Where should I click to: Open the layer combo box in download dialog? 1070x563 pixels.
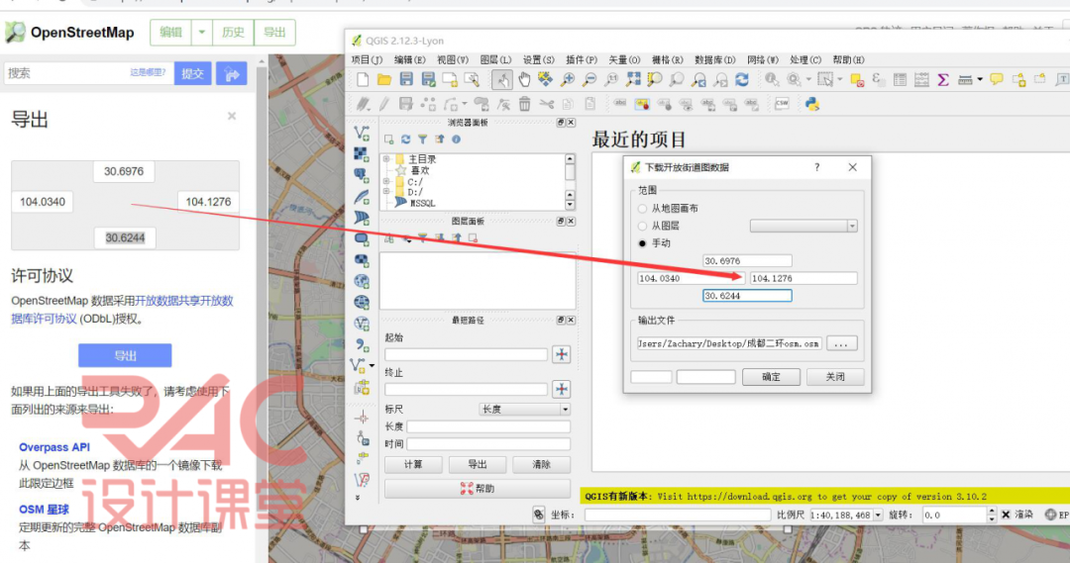point(803,227)
